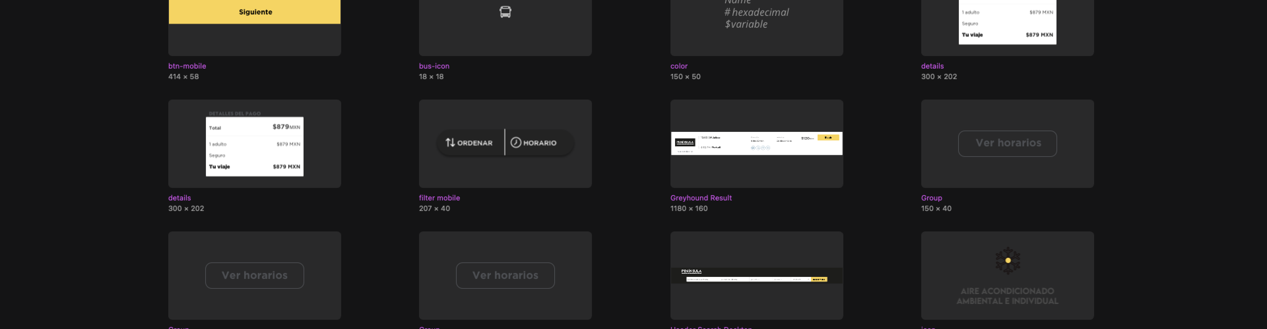Screen dimensions: 1267x329
Task: Open the Group link above 150 × 40
Action: pyautogui.click(x=931, y=198)
